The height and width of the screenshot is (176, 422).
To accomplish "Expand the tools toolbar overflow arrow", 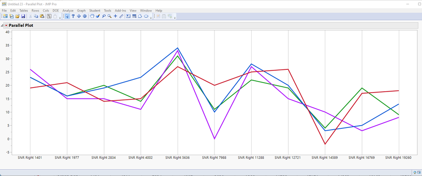I will click(x=151, y=18).
